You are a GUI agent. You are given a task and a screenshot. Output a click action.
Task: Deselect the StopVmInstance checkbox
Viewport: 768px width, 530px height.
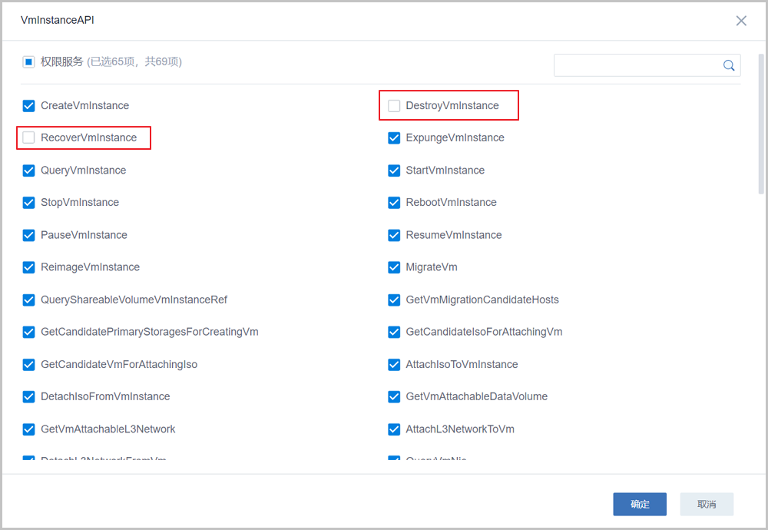(29, 203)
